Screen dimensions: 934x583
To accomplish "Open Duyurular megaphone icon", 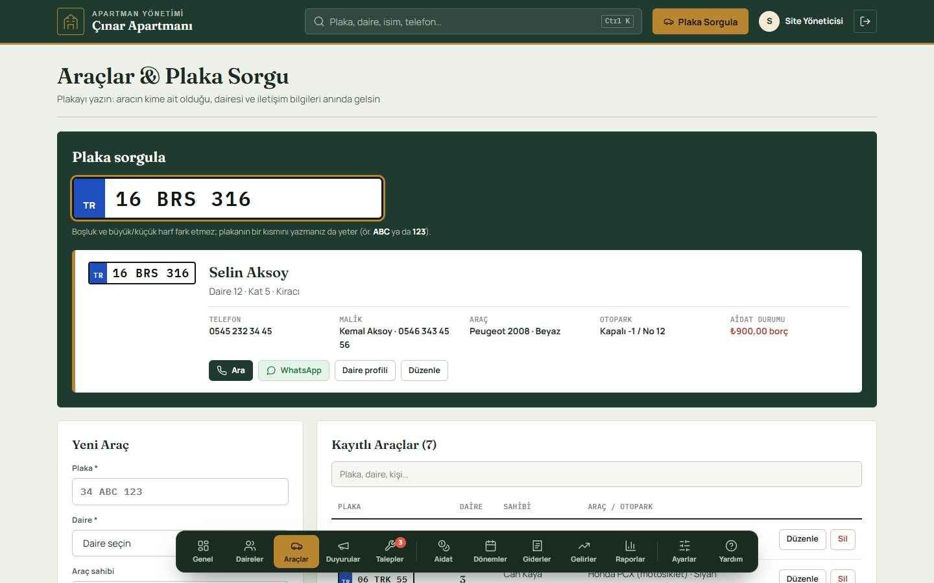I will [343, 551].
